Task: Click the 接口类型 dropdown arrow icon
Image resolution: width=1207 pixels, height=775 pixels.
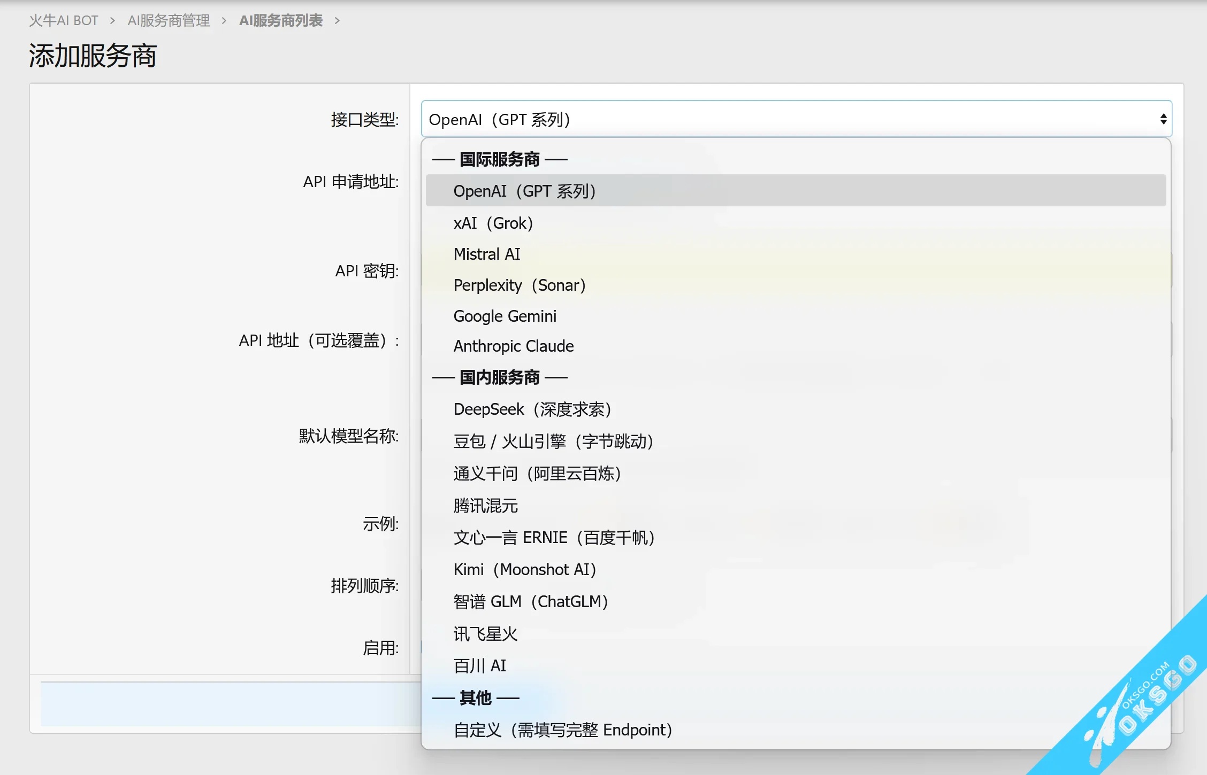Action: click(1163, 119)
